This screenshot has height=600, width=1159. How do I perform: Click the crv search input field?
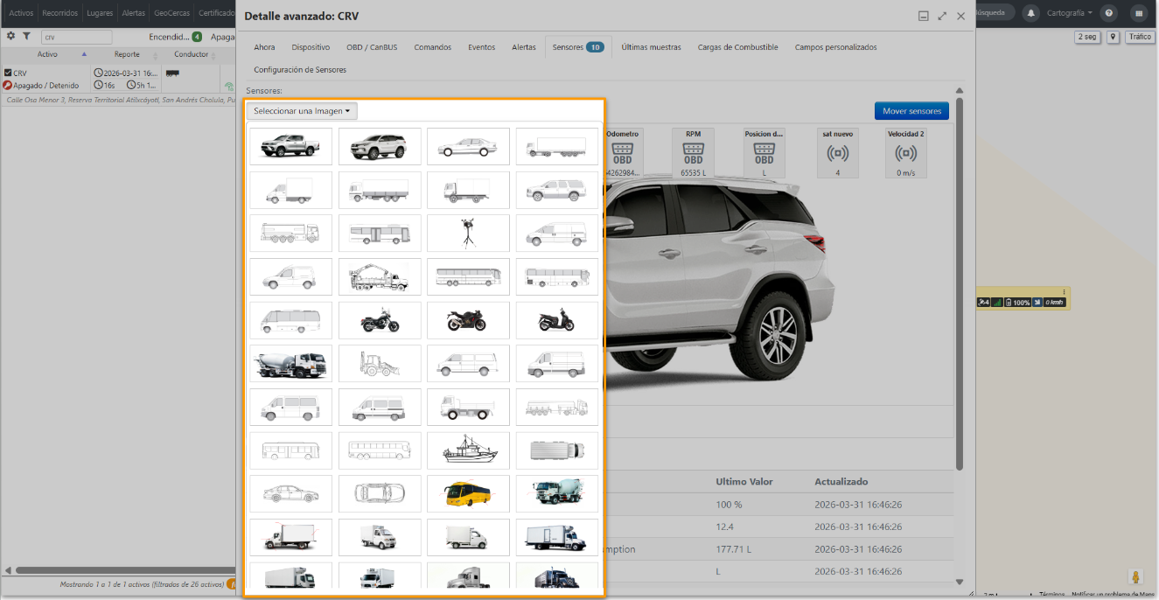pos(77,38)
